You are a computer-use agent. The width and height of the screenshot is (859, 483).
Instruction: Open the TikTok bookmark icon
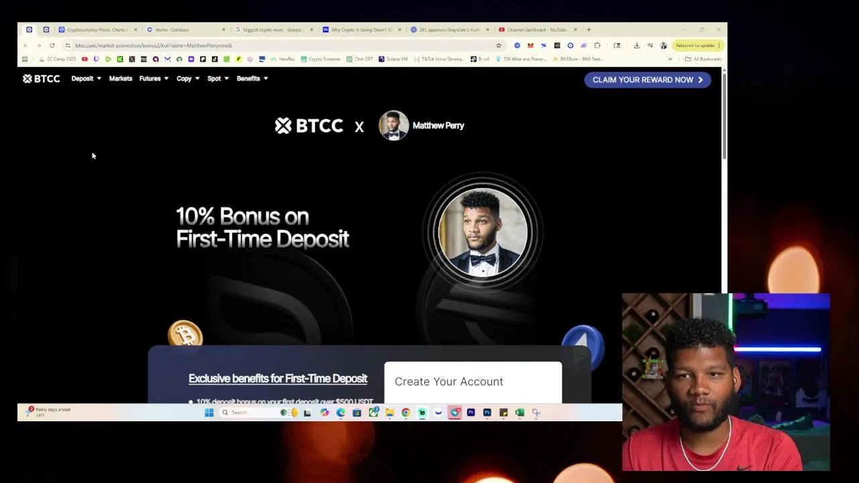[215, 59]
